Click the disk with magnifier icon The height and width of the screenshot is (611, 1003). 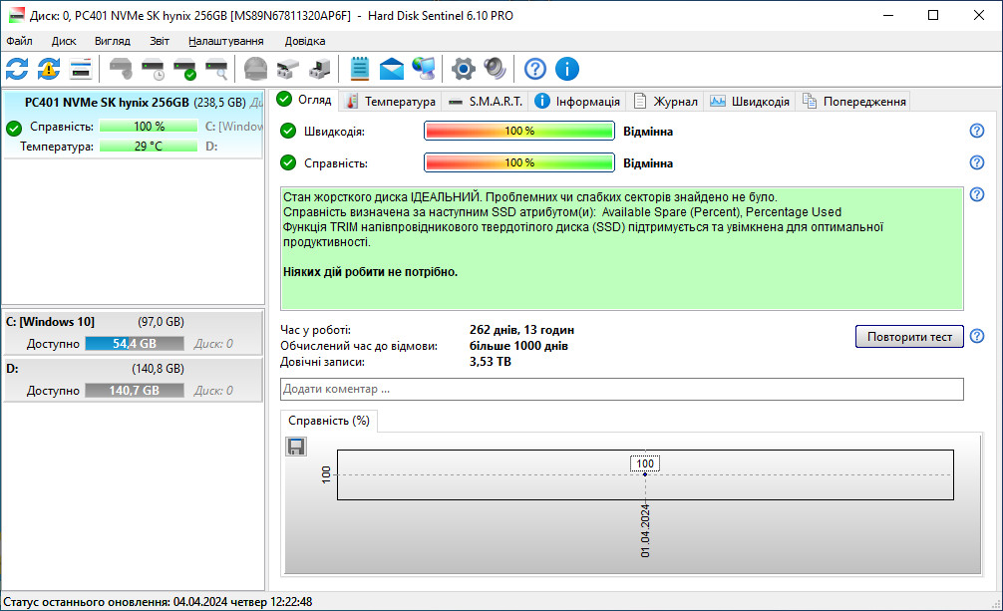(216, 69)
